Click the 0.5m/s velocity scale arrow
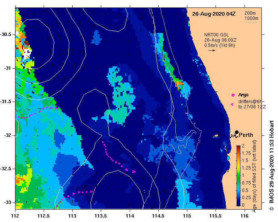This screenshot has height=222, width=278. coord(212,50)
